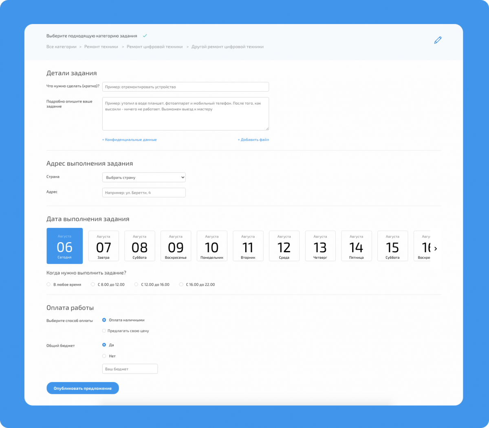
Task: Select date 09 Воскресенье
Action: click(176, 246)
